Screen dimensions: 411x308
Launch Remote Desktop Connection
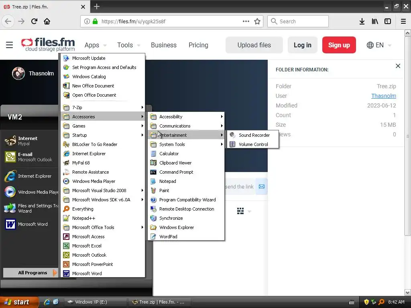[186, 209]
